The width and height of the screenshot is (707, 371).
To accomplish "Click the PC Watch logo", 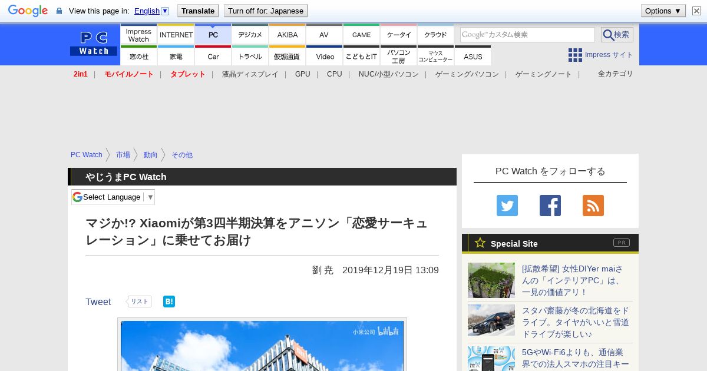I will click(94, 44).
